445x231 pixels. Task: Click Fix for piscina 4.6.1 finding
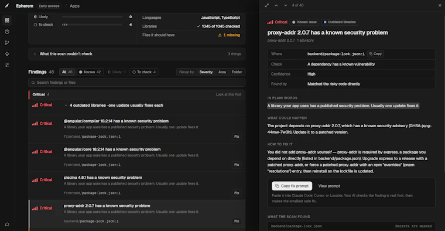[x=237, y=193]
